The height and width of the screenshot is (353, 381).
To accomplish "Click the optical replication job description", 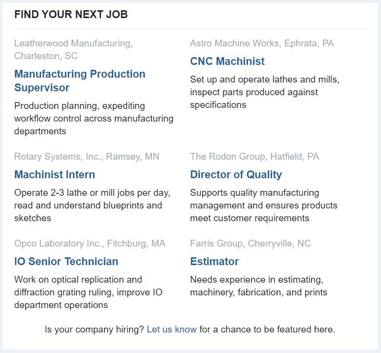I will coord(88,292).
